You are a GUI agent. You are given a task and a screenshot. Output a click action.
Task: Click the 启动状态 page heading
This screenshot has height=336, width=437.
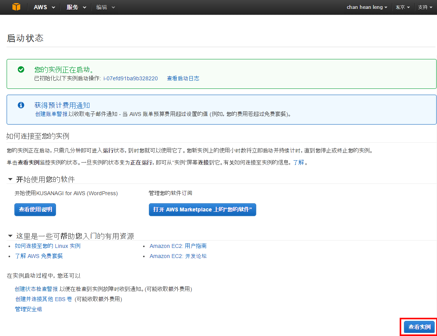[x=25, y=38]
